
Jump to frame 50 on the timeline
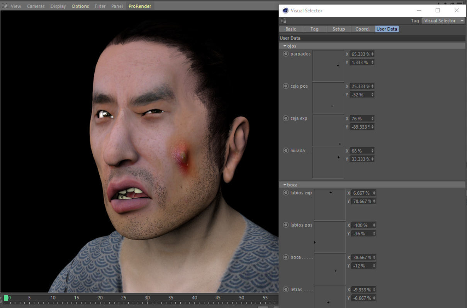pyautogui.click(x=241, y=298)
